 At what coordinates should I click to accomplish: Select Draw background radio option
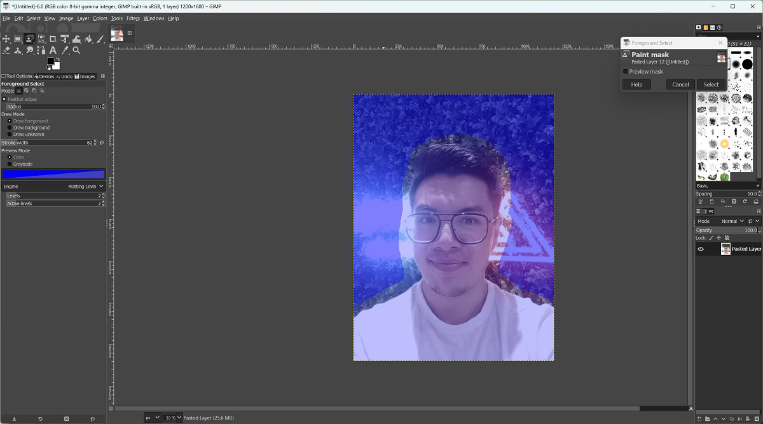tap(10, 128)
